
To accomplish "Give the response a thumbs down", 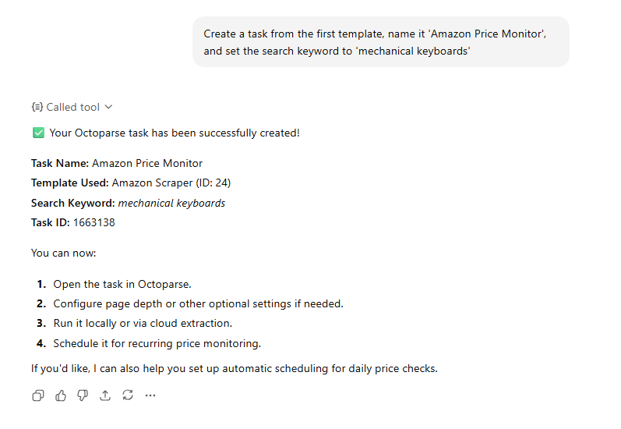I will (83, 395).
